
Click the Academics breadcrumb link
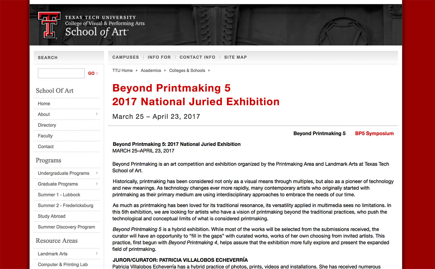pos(151,71)
